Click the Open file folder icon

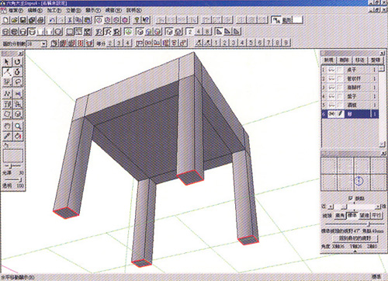(15, 20)
